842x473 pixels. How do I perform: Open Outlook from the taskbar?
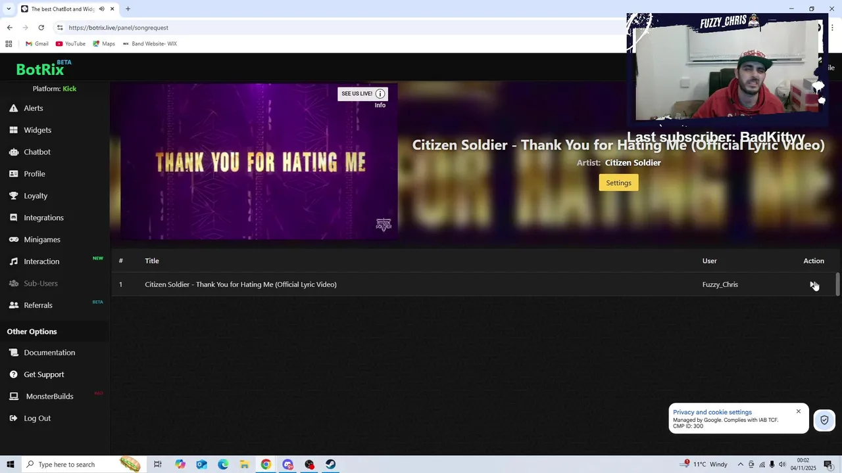click(202, 464)
